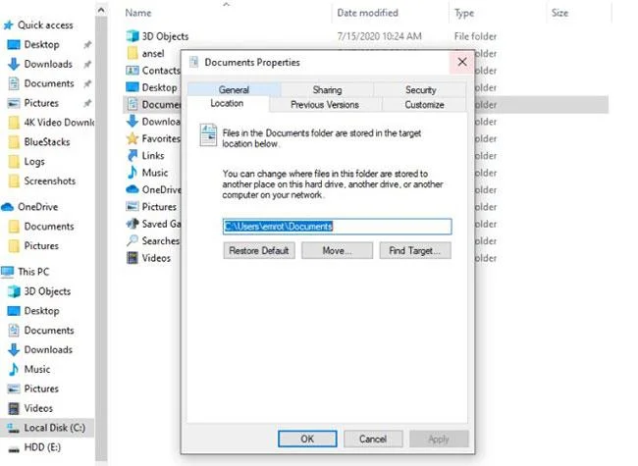Click the Saved Games icon in file list
Viewport: 638px width, 466px height.
[x=133, y=224]
